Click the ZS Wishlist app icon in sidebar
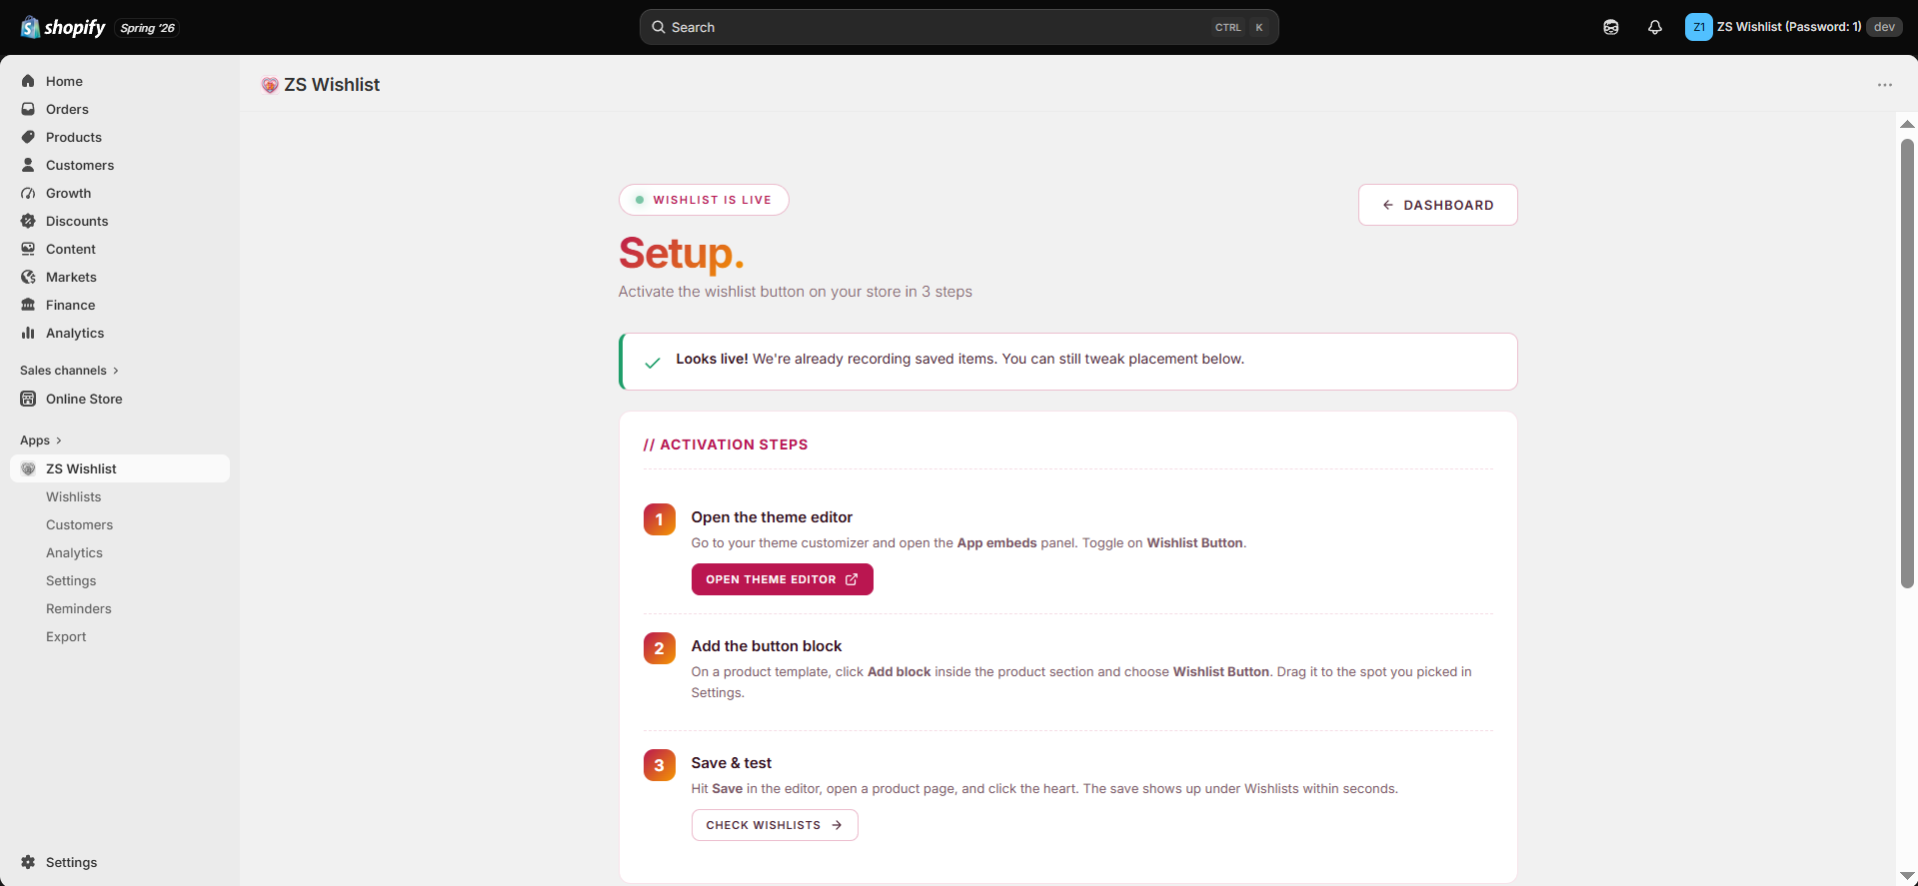The image size is (1918, 886). point(28,468)
